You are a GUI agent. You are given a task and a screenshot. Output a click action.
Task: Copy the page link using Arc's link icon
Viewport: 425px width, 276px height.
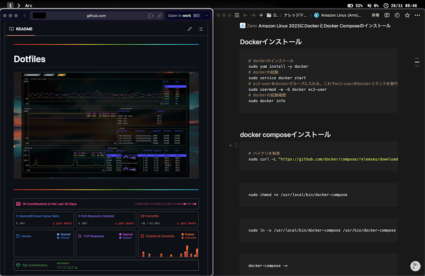click(160, 16)
